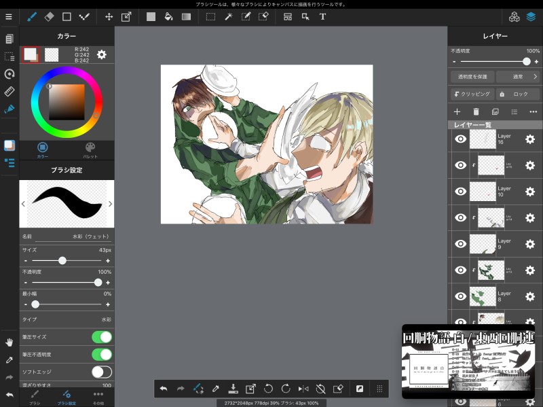
Task: Select the Move tool
Action: (109, 16)
